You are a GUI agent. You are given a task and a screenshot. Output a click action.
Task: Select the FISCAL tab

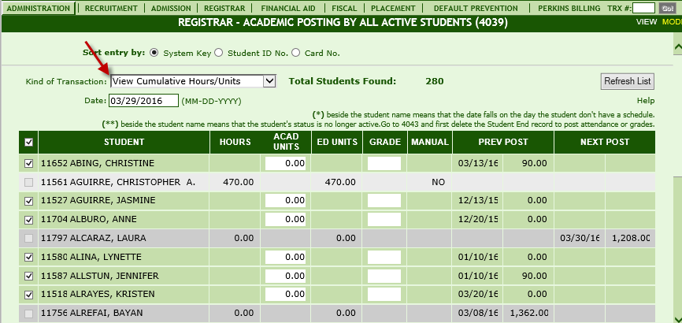[x=344, y=8]
